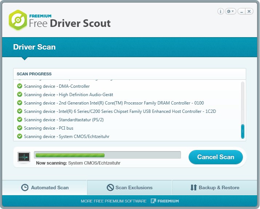Select the System CMOS/Echtzeituhr list row
The image size is (260, 209).
127,137
